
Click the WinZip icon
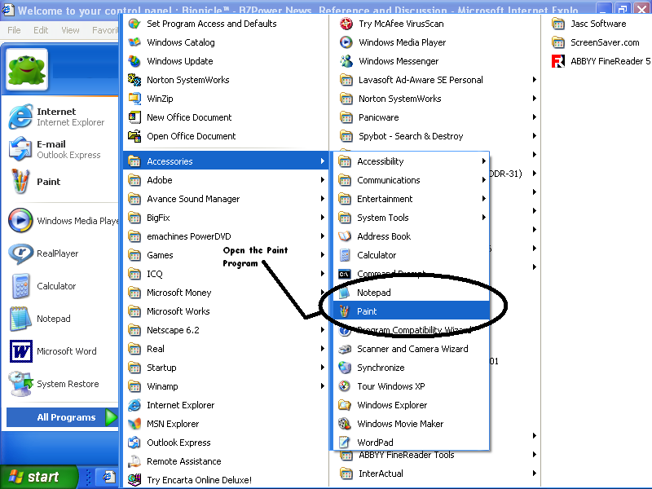click(x=134, y=99)
